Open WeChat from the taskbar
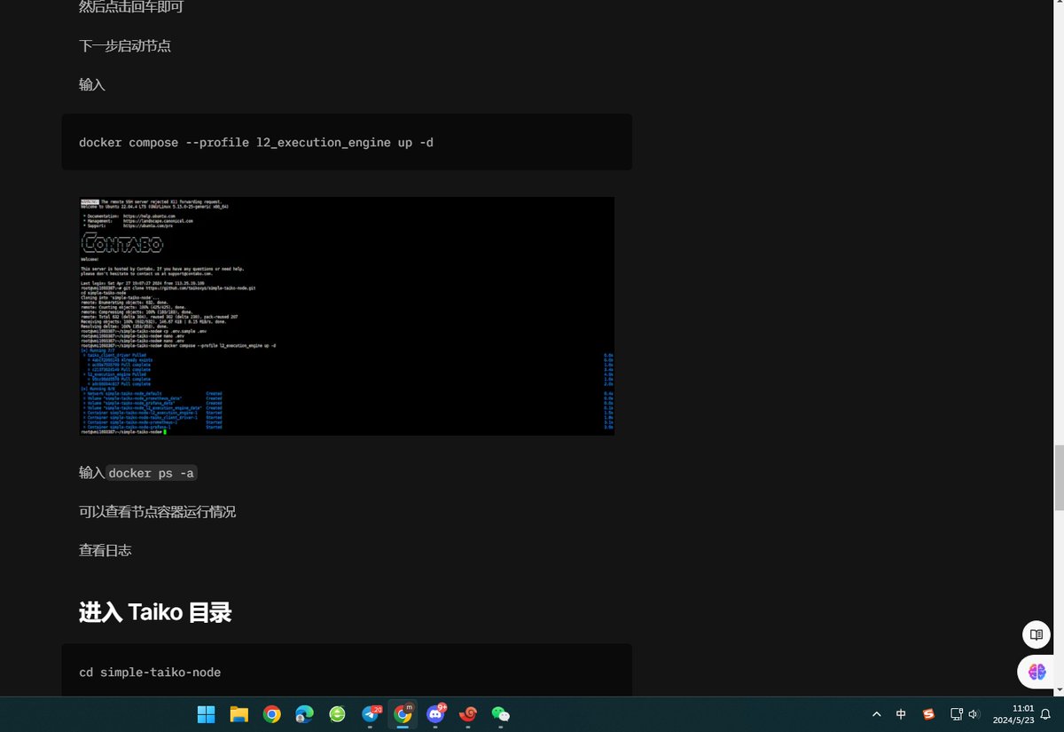Viewport: 1064px width, 732px height. coord(501,714)
